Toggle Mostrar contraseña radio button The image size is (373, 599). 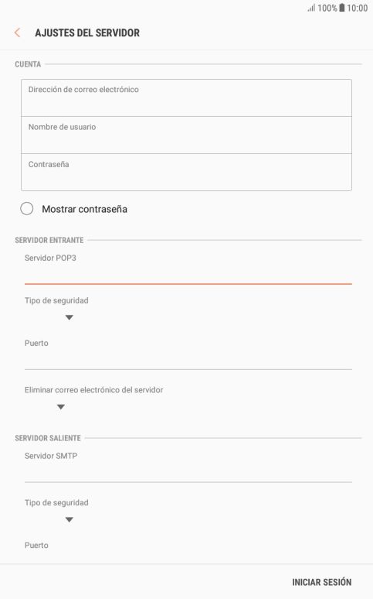27,209
